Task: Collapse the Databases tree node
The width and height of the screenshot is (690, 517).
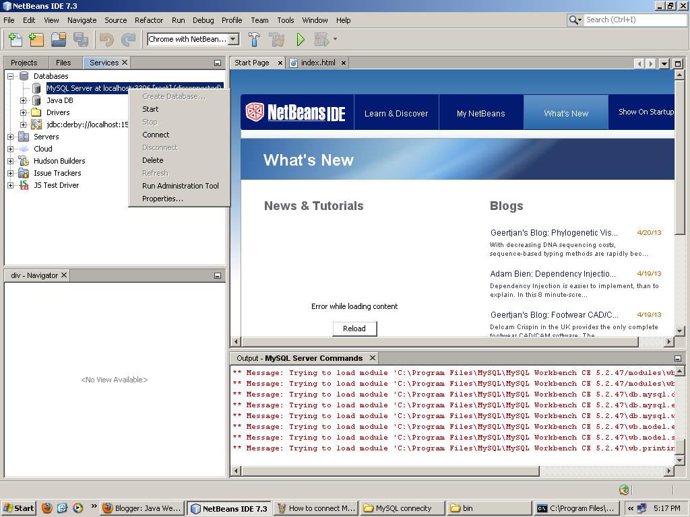Action: pyautogui.click(x=10, y=76)
